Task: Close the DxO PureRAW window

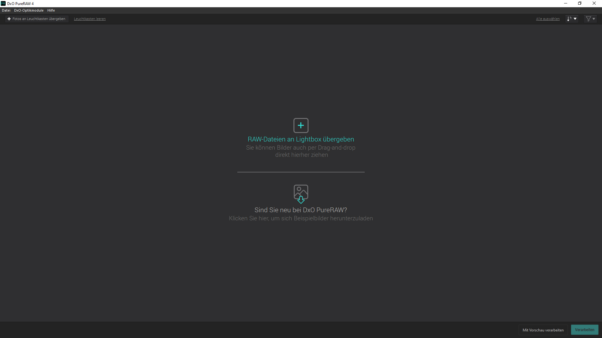Action: [594, 3]
